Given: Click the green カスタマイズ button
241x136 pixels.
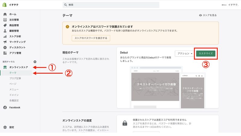Looking at the screenshot, I should coord(206,53).
